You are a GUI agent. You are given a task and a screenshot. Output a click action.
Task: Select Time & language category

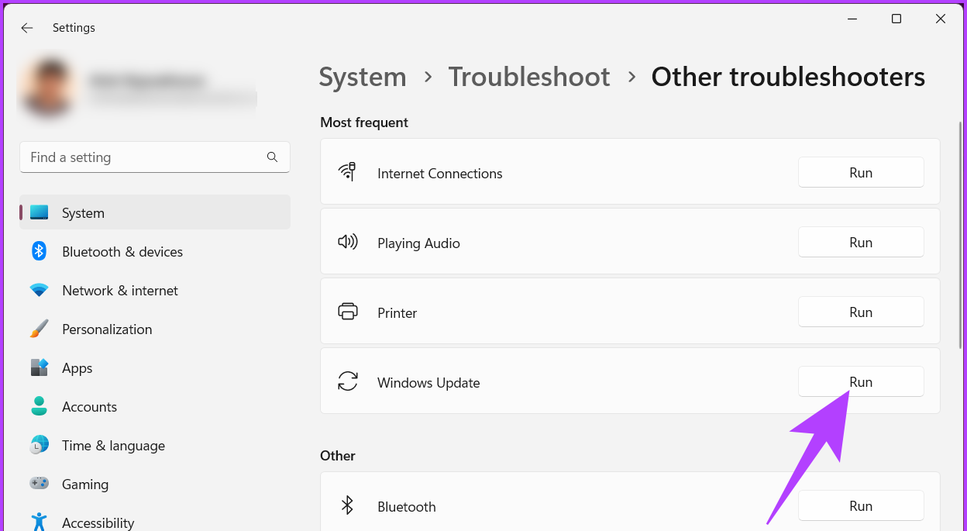(x=155, y=445)
